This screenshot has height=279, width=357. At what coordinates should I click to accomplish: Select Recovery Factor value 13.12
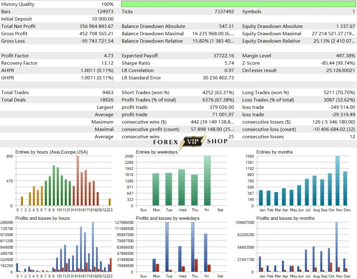[107, 63]
